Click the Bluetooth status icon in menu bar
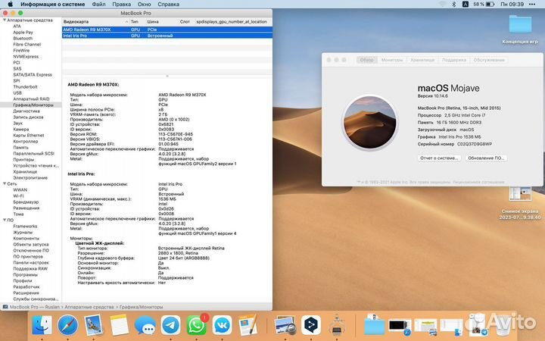 tap(453, 5)
